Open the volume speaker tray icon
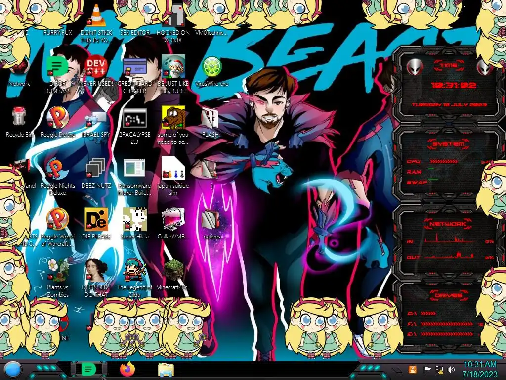Viewport: 506px width, 380px height. coord(451,369)
